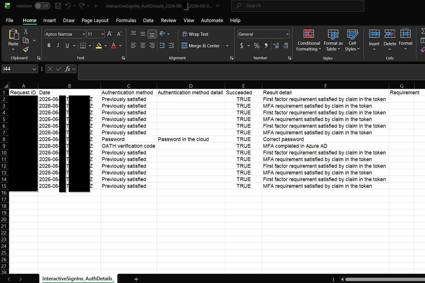Viewport: 425px width, 283px height.
Task: Open Merge & Center dropdown arrow
Action: (x=227, y=46)
